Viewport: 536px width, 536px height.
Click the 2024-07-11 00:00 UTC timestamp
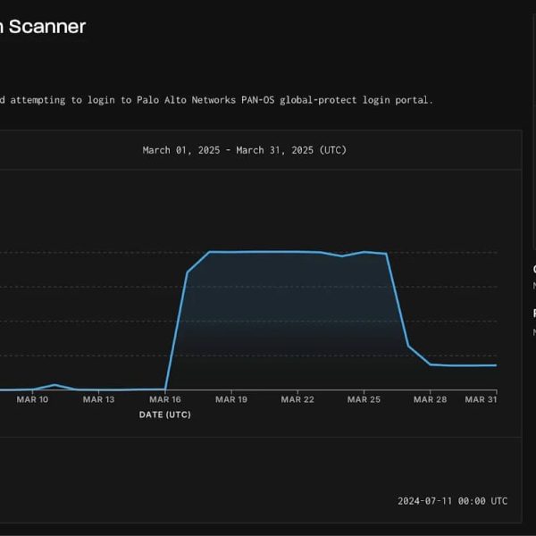452,501
